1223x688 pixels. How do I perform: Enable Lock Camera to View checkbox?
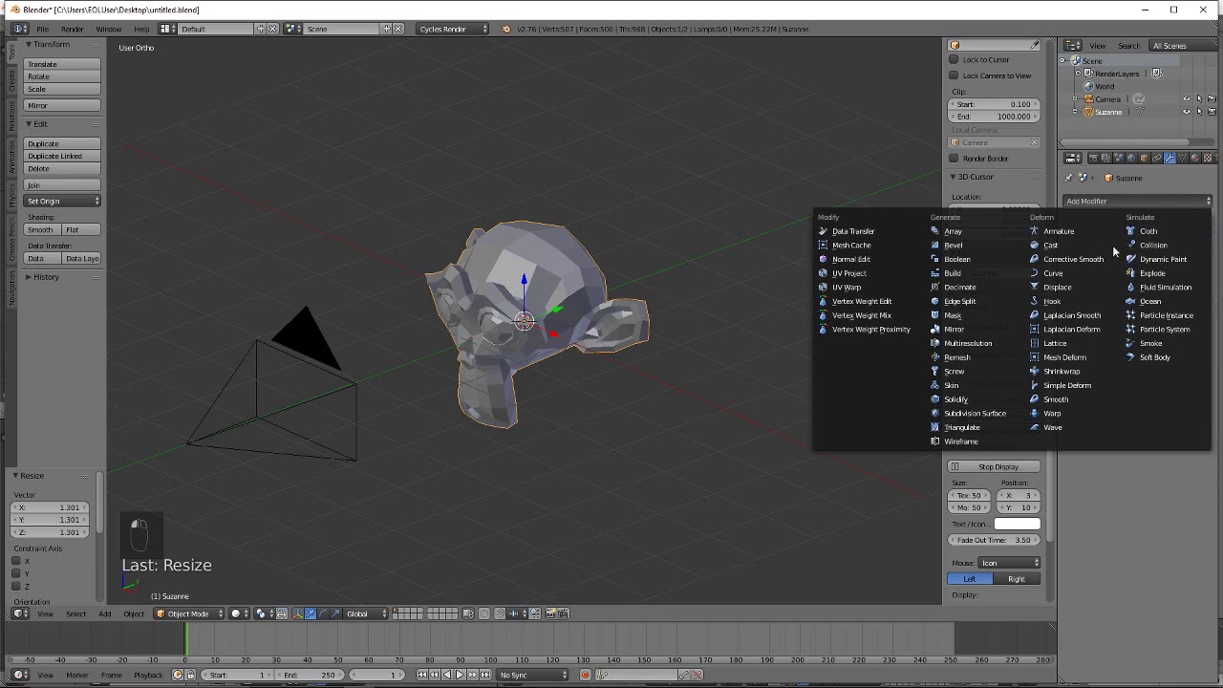click(x=954, y=75)
